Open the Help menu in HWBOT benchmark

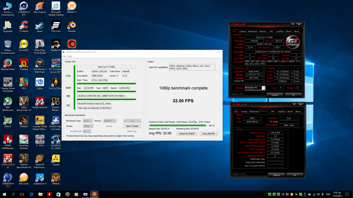tap(69, 56)
